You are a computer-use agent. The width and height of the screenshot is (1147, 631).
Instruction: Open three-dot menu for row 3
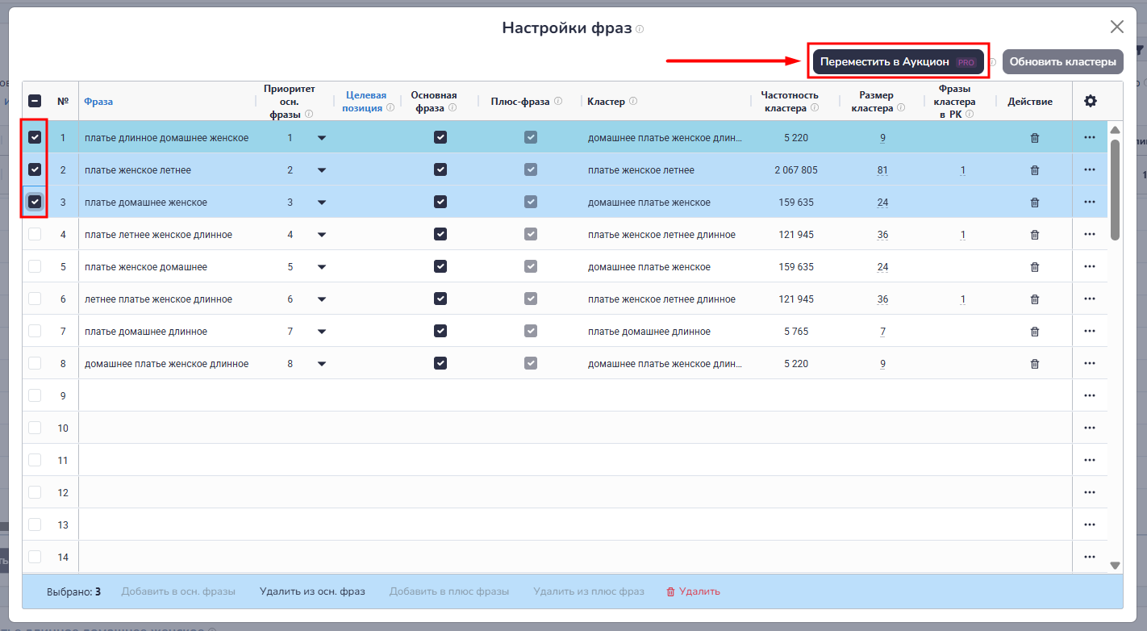pyautogui.click(x=1090, y=203)
